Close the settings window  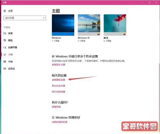point(156,3)
